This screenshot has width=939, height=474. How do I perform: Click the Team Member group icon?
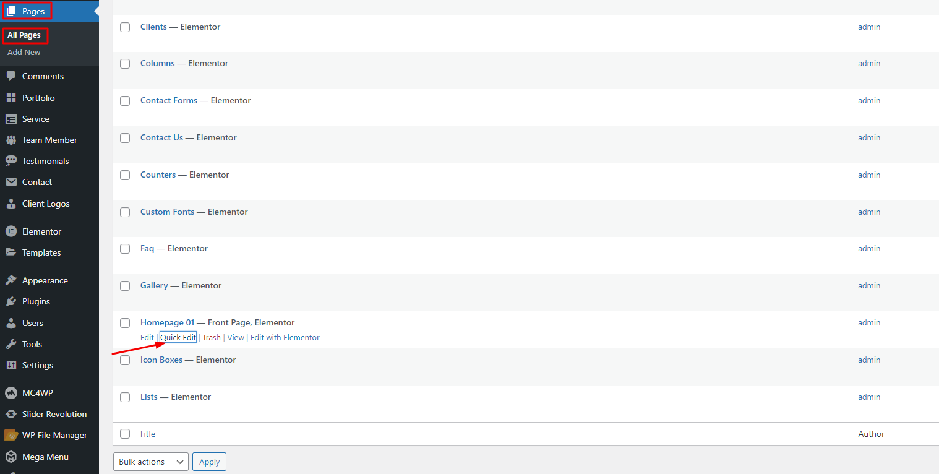[x=11, y=140]
